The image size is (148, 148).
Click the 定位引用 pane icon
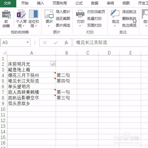click(33, 14)
